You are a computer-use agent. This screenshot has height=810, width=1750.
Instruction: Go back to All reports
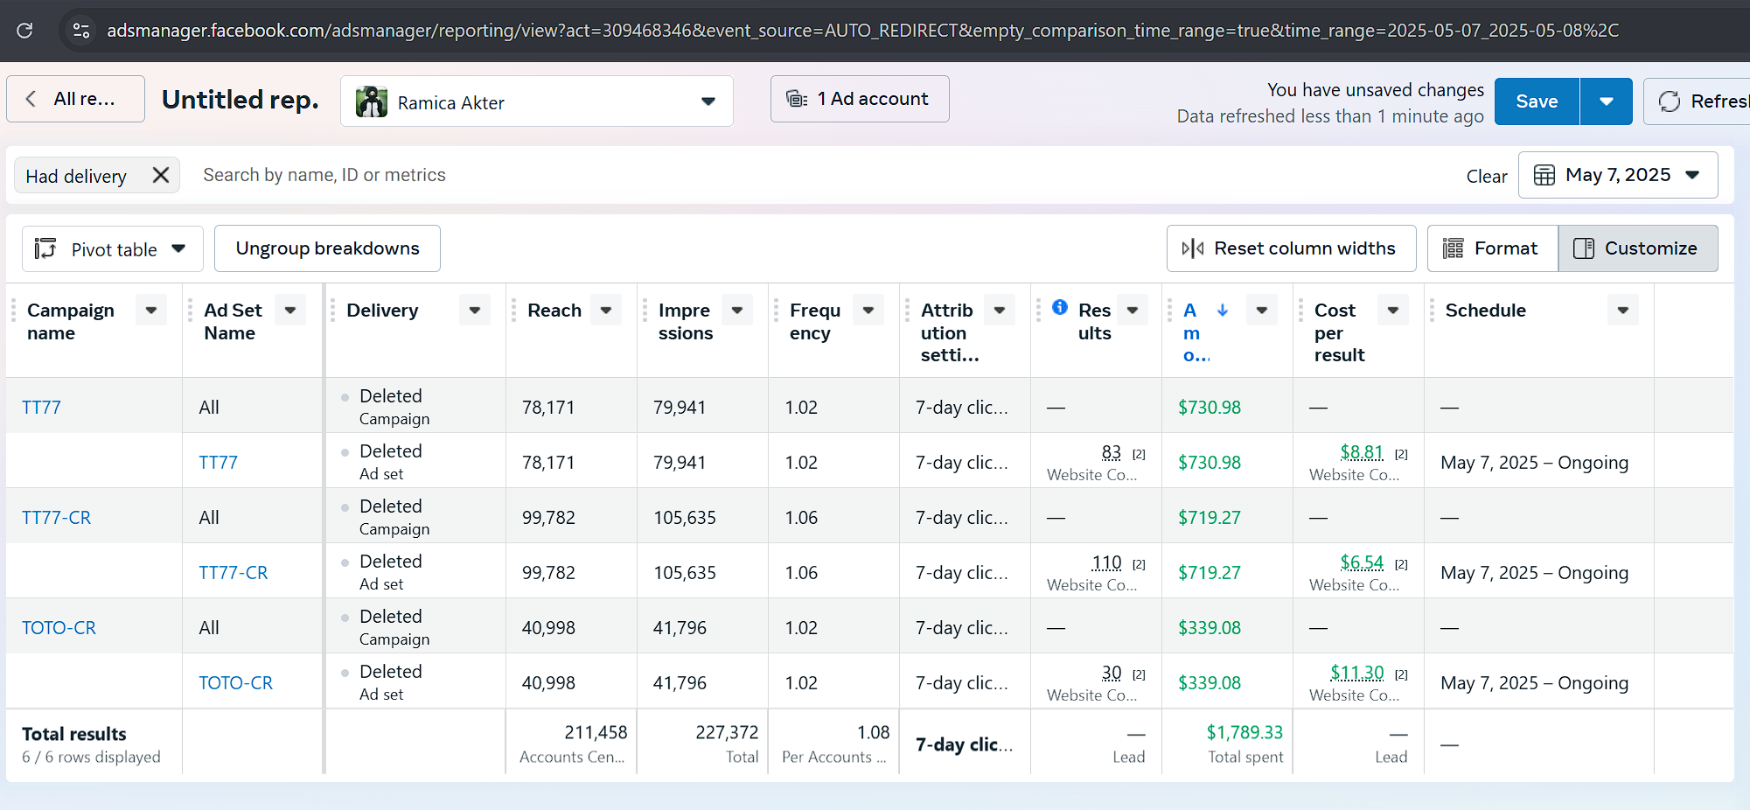pos(75,99)
